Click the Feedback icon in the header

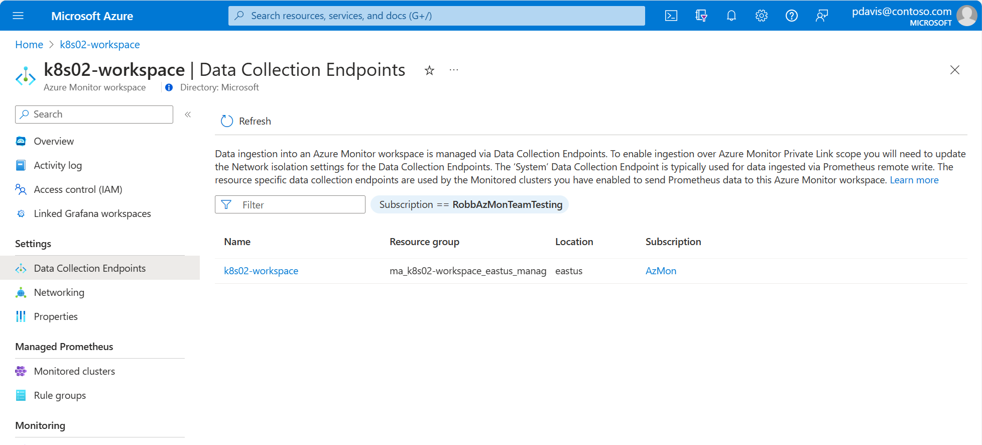point(821,16)
